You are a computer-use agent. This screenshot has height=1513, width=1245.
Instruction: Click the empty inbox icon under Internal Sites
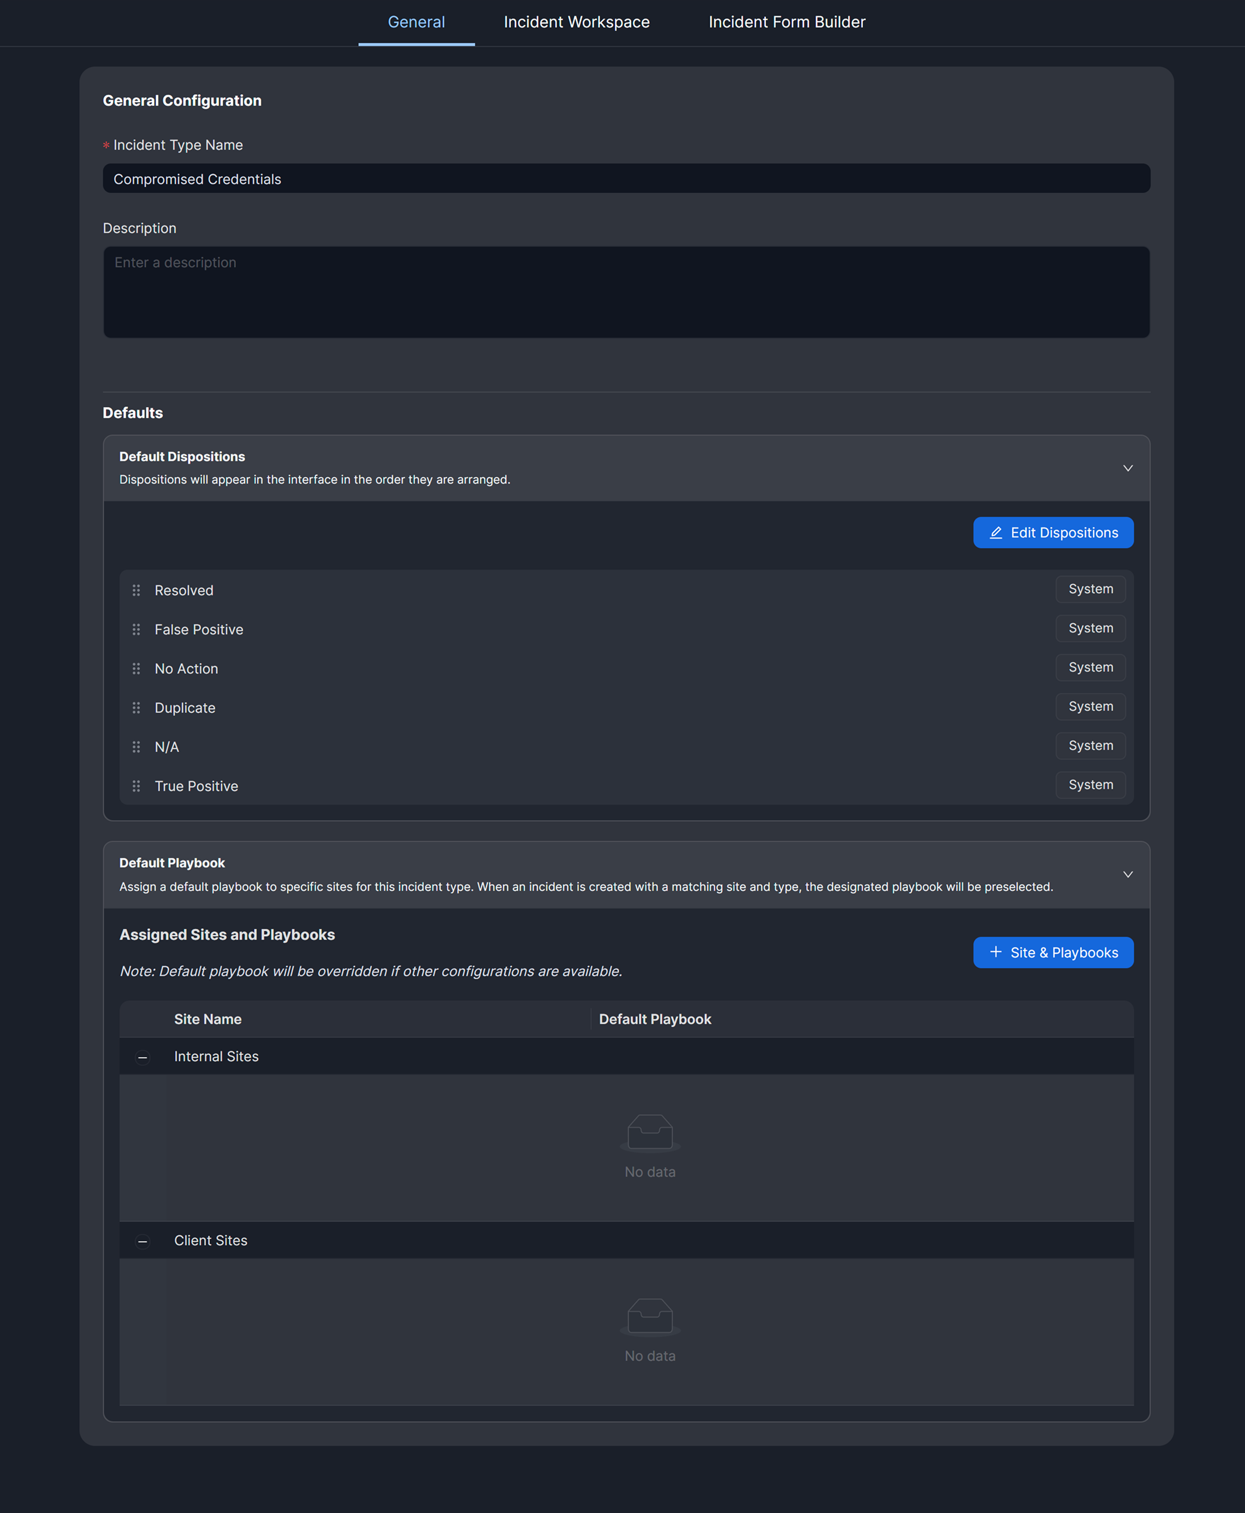click(649, 1132)
